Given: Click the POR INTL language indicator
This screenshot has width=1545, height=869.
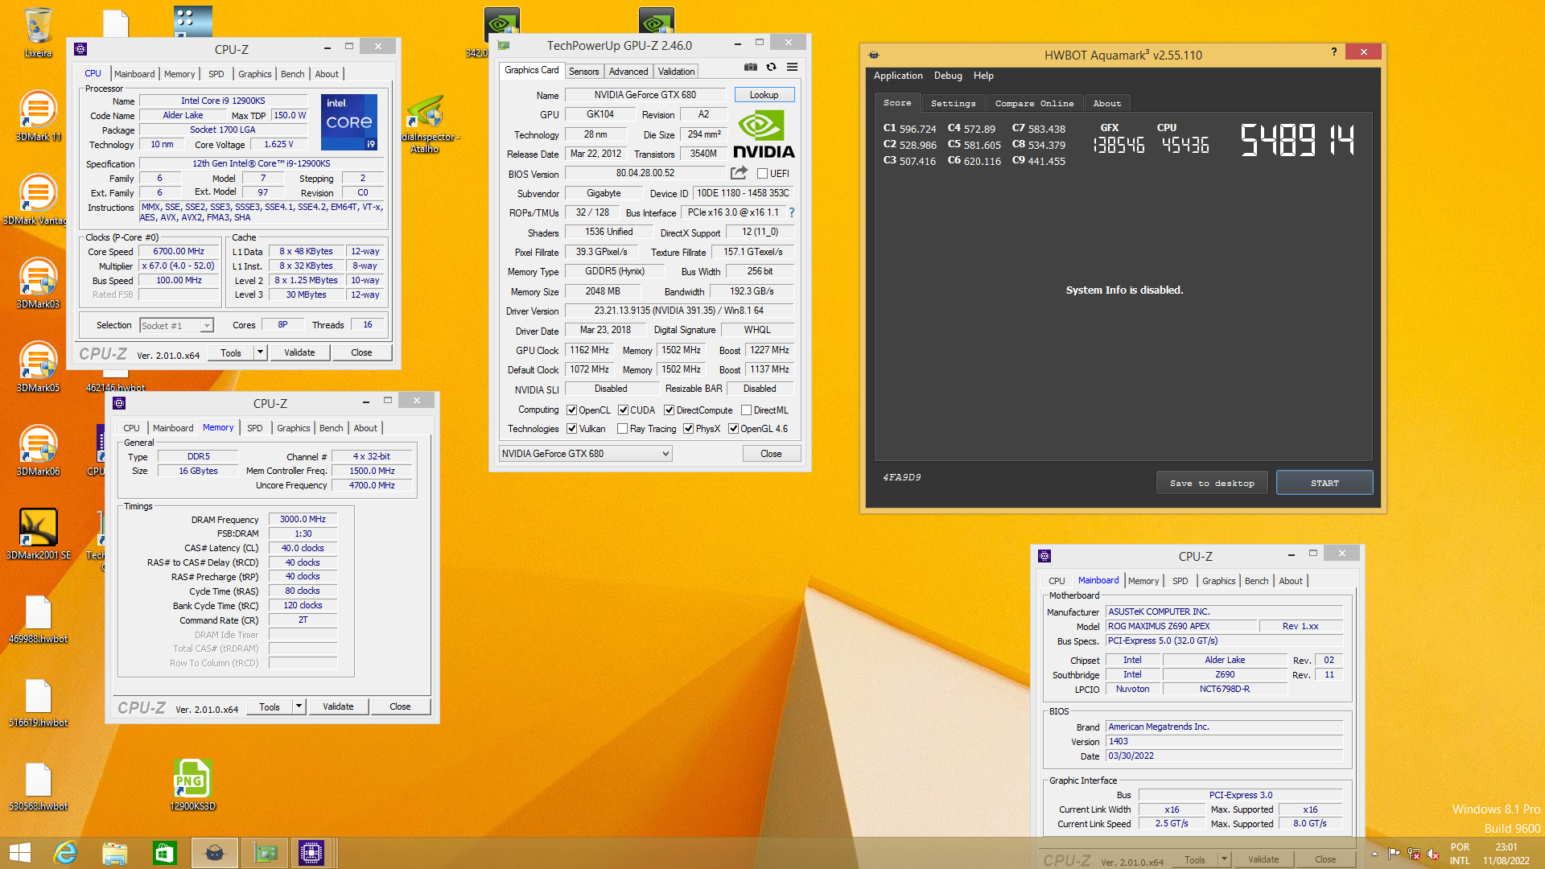Looking at the screenshot, I should (x=1460, y=854).
